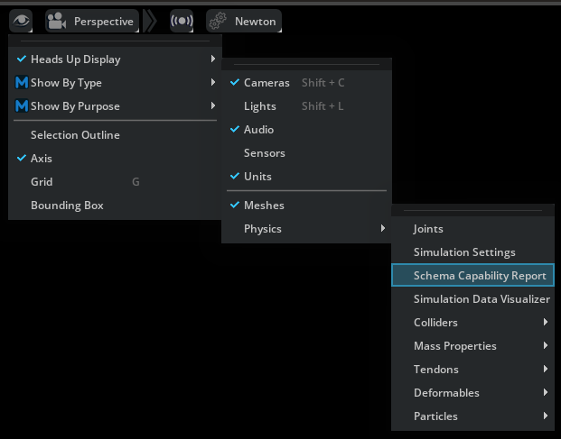
Task: Toggle the Axis display option
Action: [115, 158]
